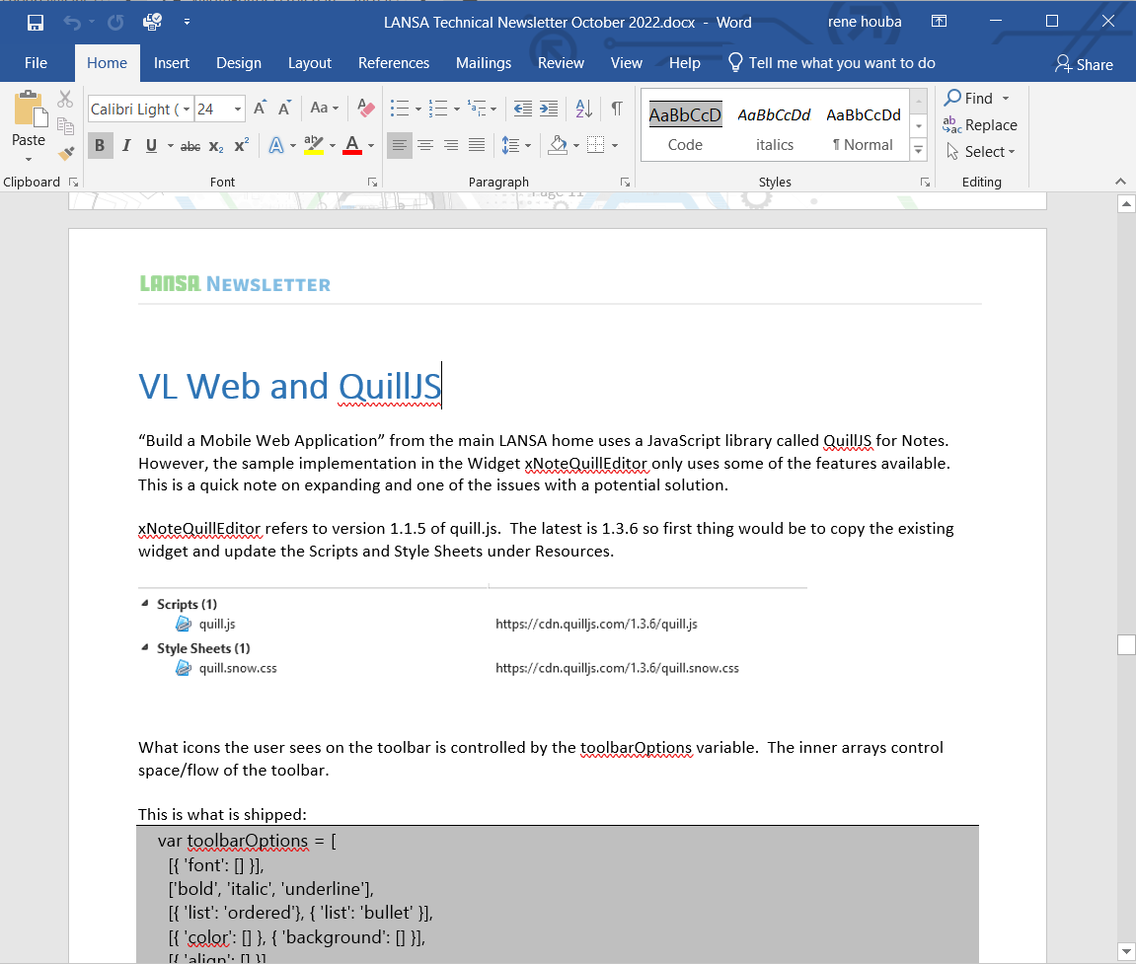Open the Paragraph dialog launcher
The width and height of the screenshot is (1136, 964).
click(x=625, y=183)
